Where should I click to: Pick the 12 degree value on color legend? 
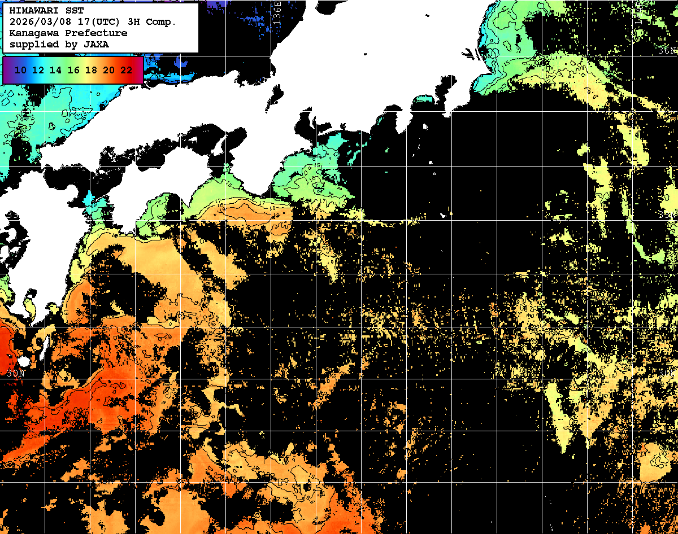point(38,70)
